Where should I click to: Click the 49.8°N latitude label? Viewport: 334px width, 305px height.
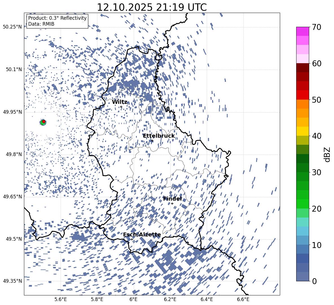[x=14, y=154]
